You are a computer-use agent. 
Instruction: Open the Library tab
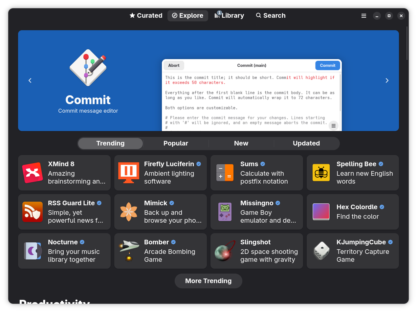tap(230, 16)
